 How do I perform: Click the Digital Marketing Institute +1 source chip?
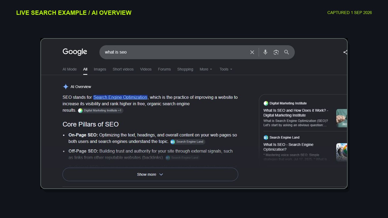[101, 110]
